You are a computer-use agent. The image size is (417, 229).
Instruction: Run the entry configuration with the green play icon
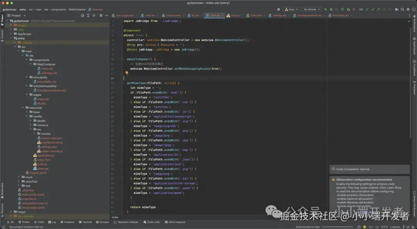coord(325,9)
